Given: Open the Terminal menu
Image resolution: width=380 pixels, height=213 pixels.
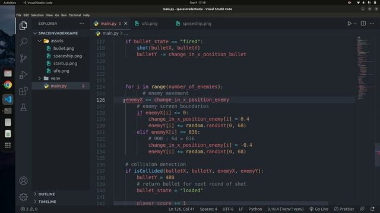Looking at the screenshot, I should [x=75, y=15].
